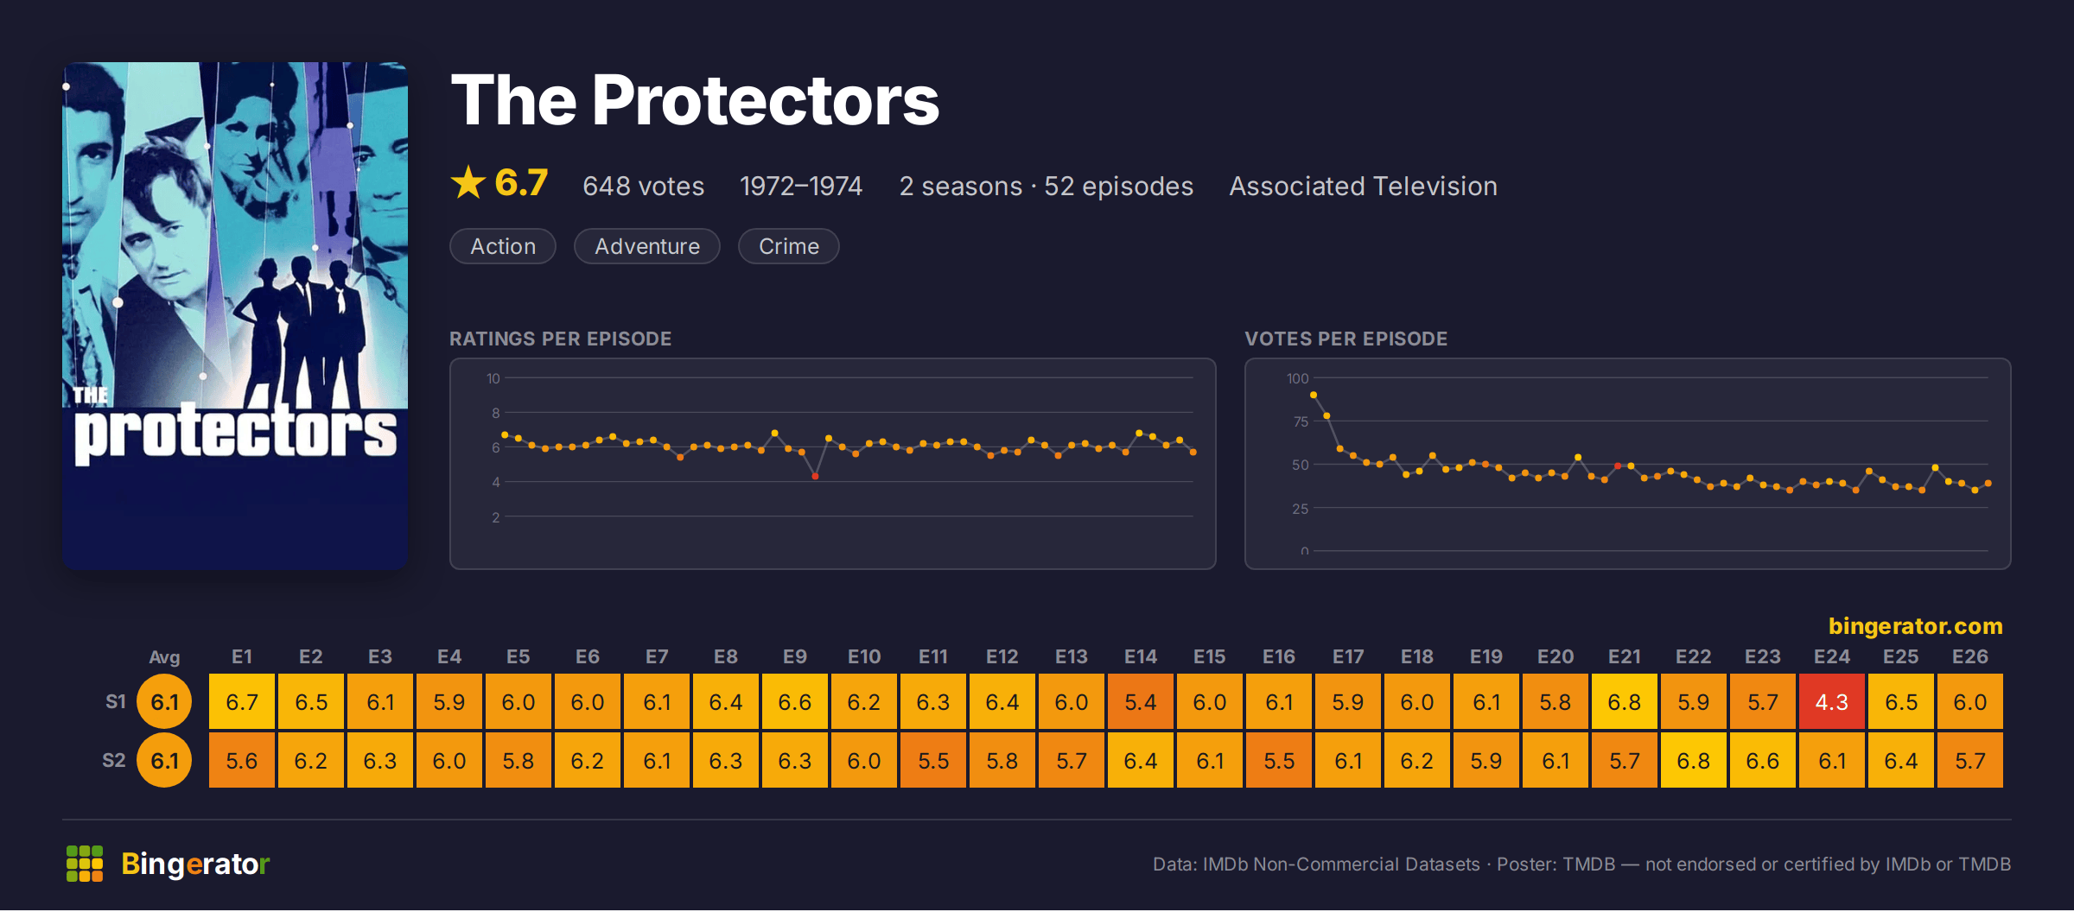This screenshot has height=912, width=2074.
Task: Click the S1 average 6.1 circle
Action: point(164,702)
